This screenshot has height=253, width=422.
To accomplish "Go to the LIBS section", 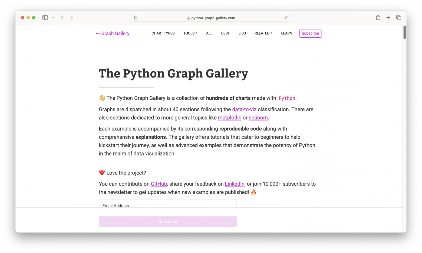I will pyautogui.click(x=242, y=33).
